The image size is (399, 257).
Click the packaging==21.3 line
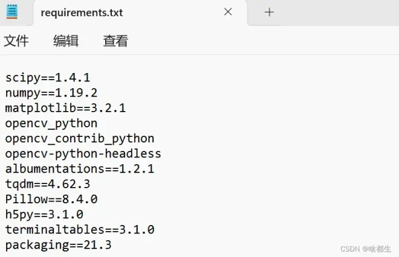(59, 244)
